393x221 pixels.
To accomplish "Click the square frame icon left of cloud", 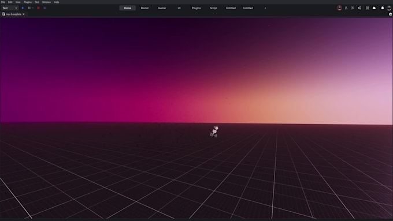I will (x=368, y=8).
